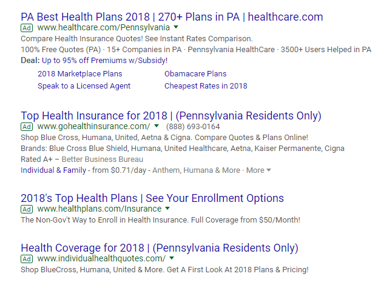
Task: Go to 2018 Marketplace Plans sitelink
Action: [79, 74]
